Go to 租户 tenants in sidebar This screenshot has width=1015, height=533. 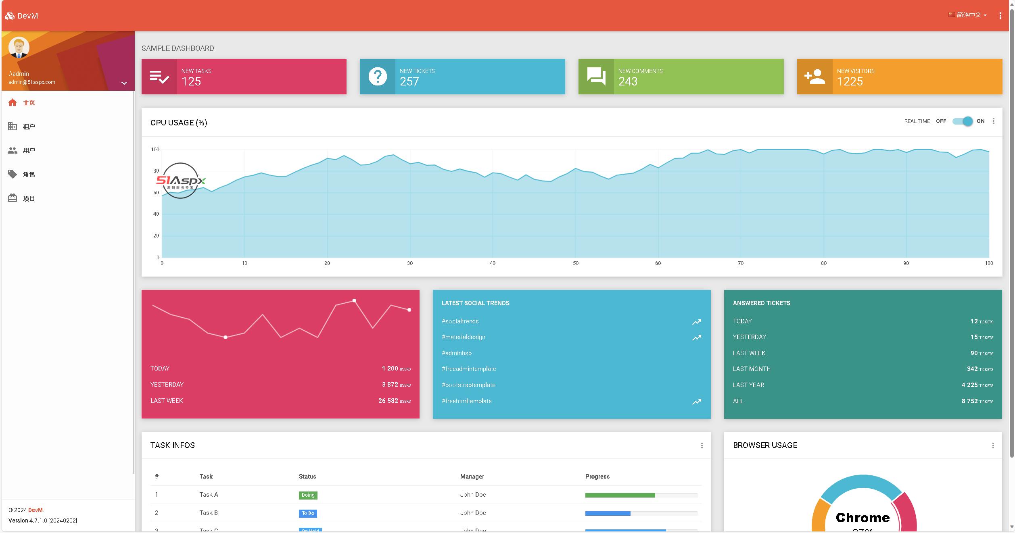(28, 127)
